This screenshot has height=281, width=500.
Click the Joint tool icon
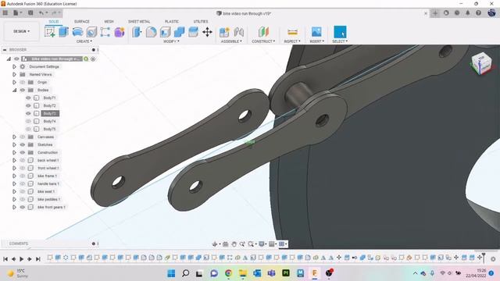238,32
